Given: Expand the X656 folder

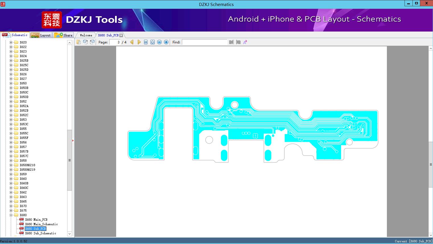Looking at the screenshot, I should 11,142.
